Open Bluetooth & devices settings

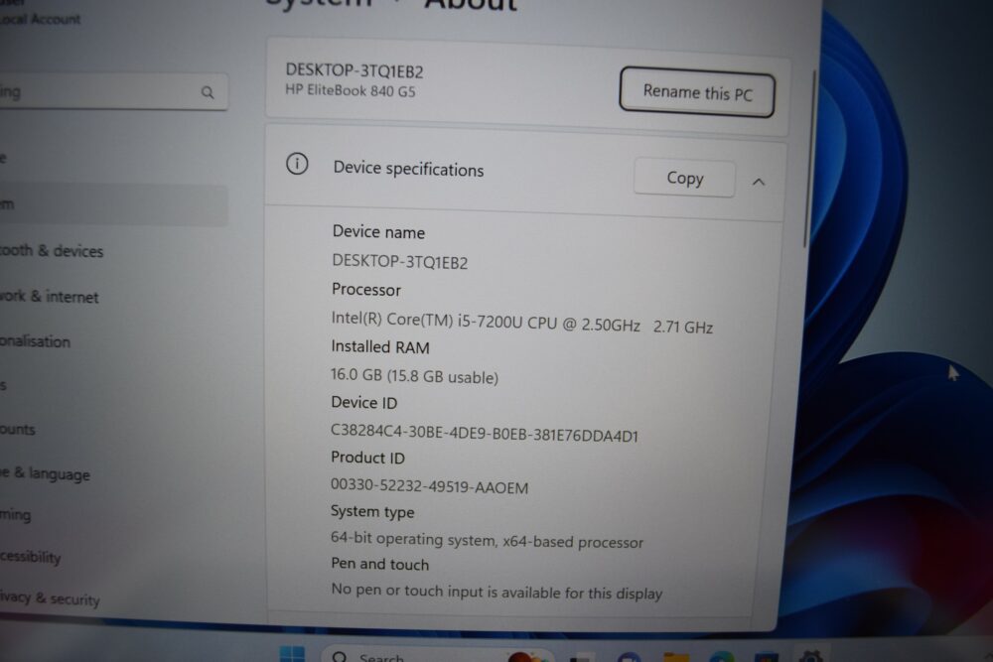(52, 251)
